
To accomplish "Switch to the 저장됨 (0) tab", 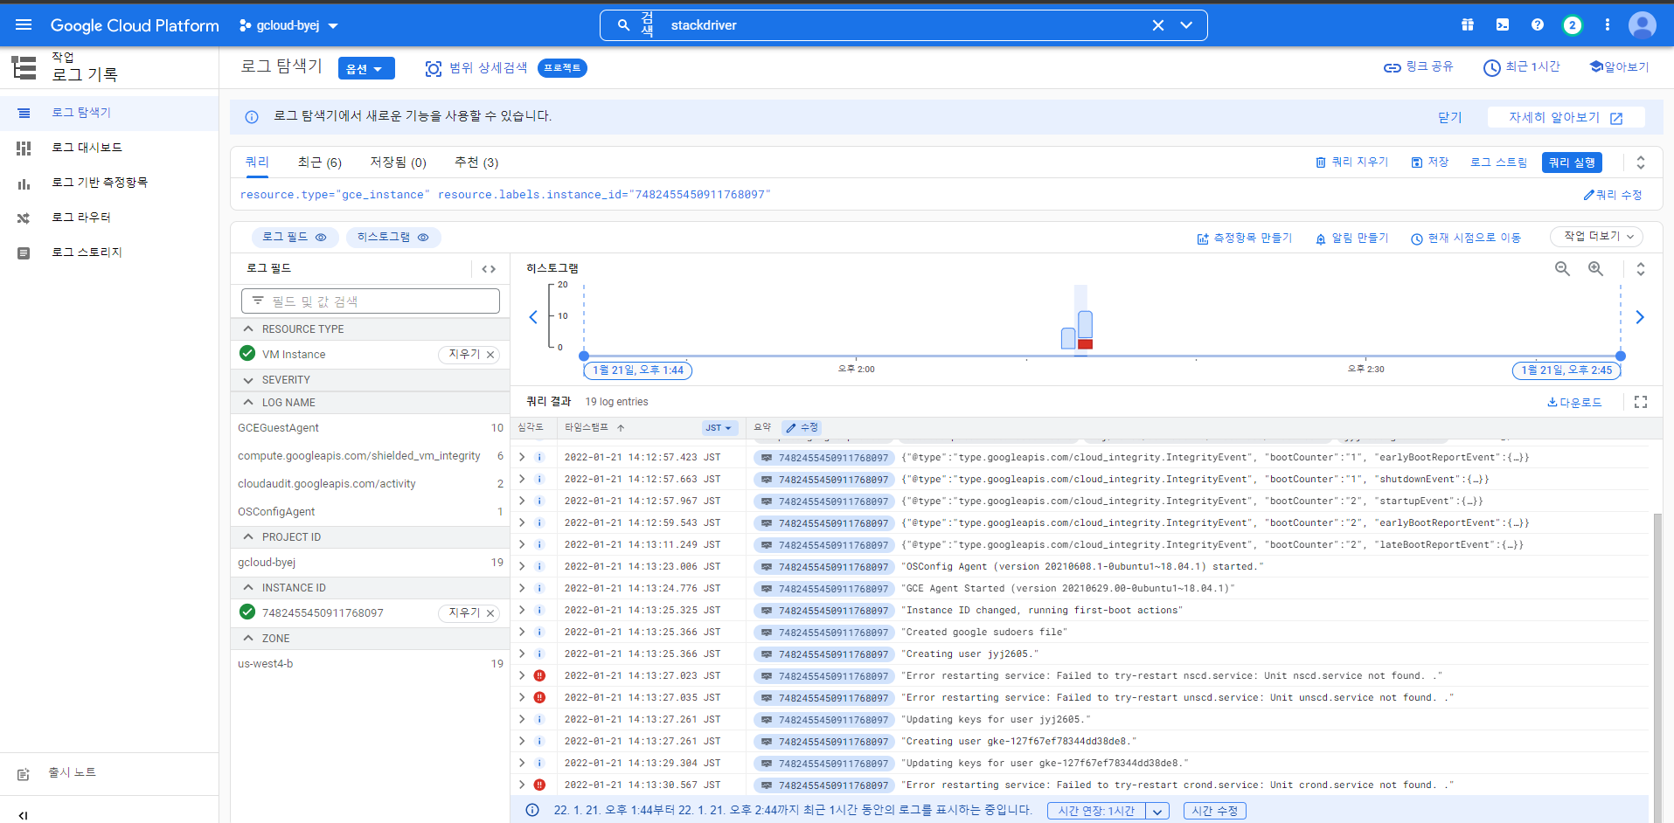I will coord(398,163).
